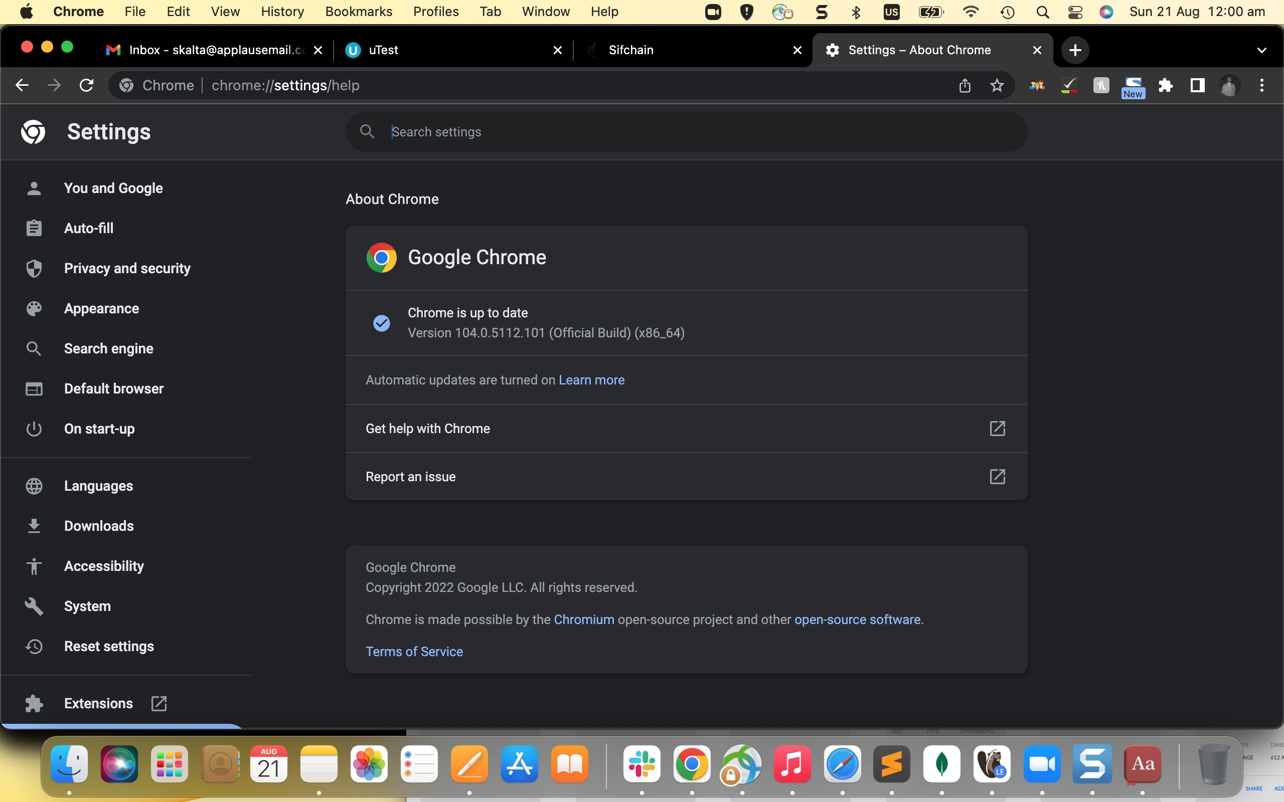
Task: Launch Zoom from the Dock
Action: tap(1043, 765)
